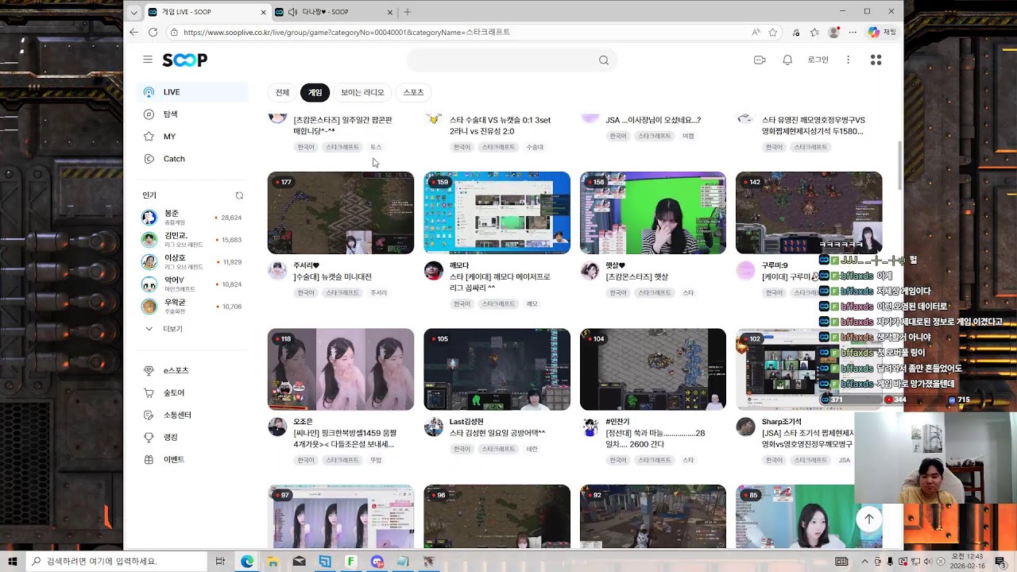Open the broadcast camera icon in header
The width and height of the screenshot is (1017, 572).
(760, 60)
